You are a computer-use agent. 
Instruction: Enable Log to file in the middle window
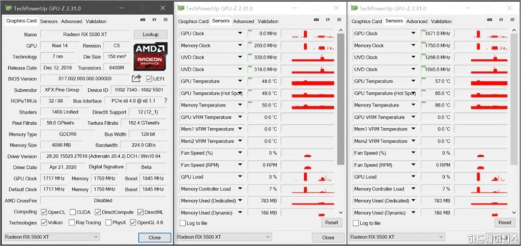183,223
